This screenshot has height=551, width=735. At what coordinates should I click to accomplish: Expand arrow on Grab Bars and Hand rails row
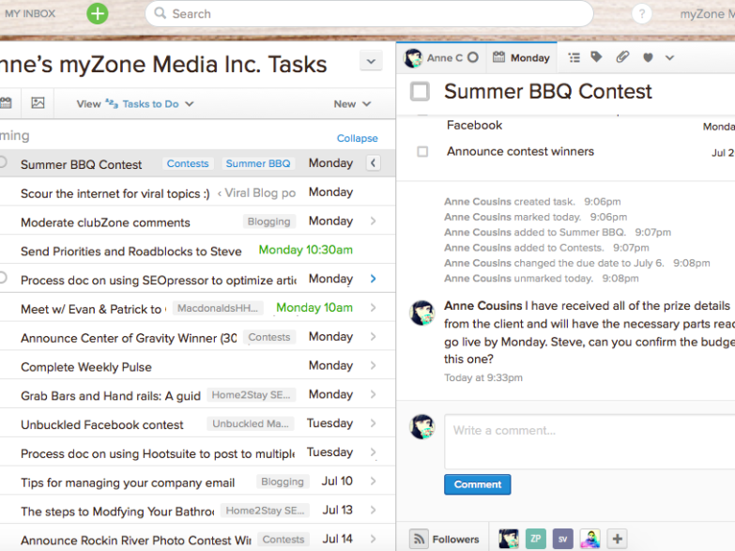[x=373, y=394]
